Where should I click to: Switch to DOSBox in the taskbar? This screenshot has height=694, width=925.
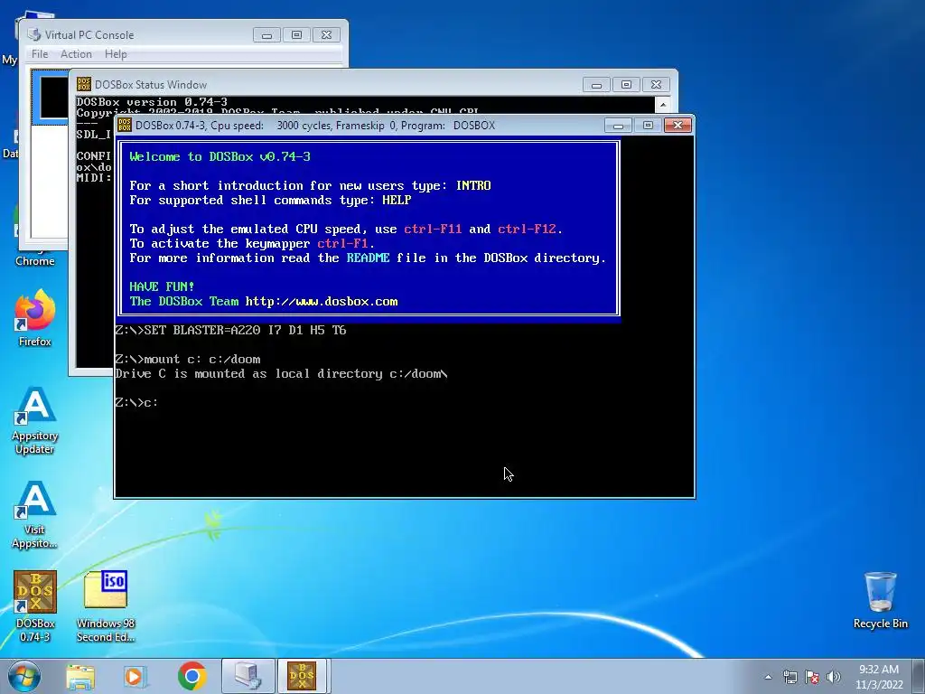tap(302, 676)
